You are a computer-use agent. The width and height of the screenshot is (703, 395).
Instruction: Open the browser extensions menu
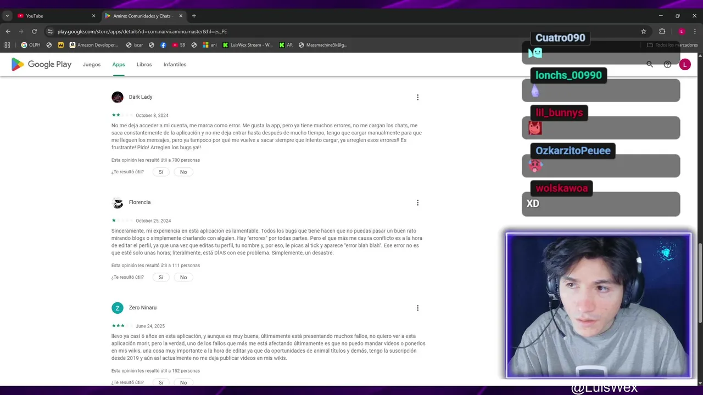(x=662, y=31)
